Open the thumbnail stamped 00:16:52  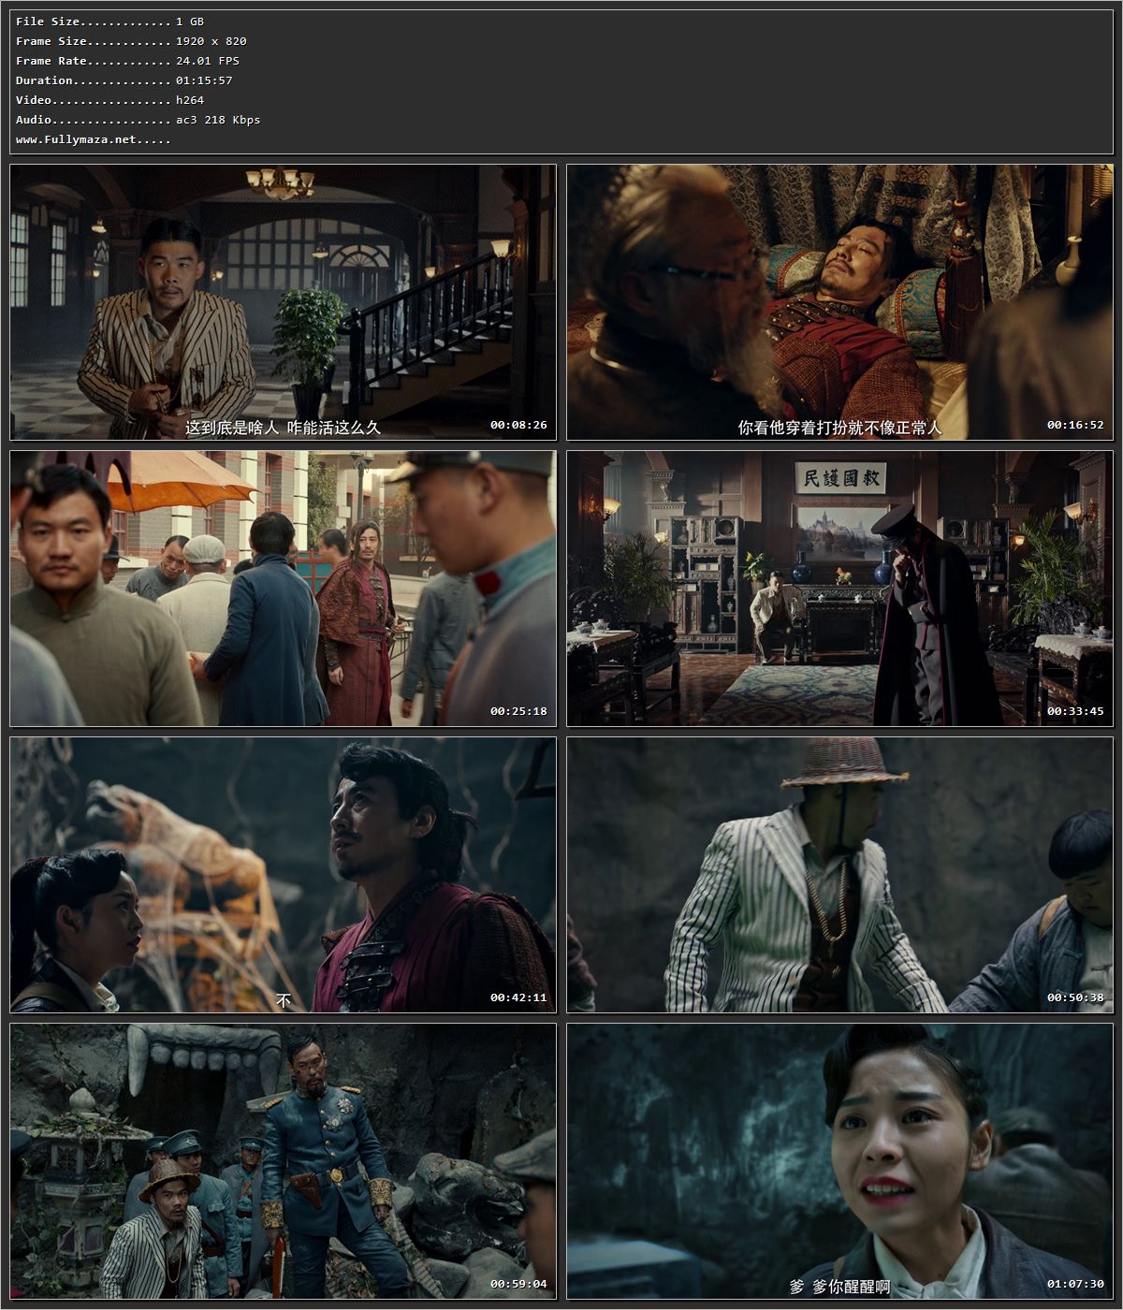pos(839,302)
